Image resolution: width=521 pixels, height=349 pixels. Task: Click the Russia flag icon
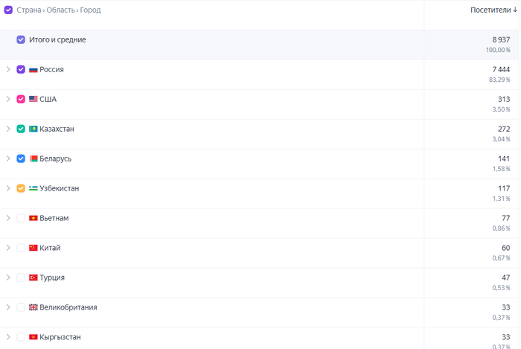(33, 70)
